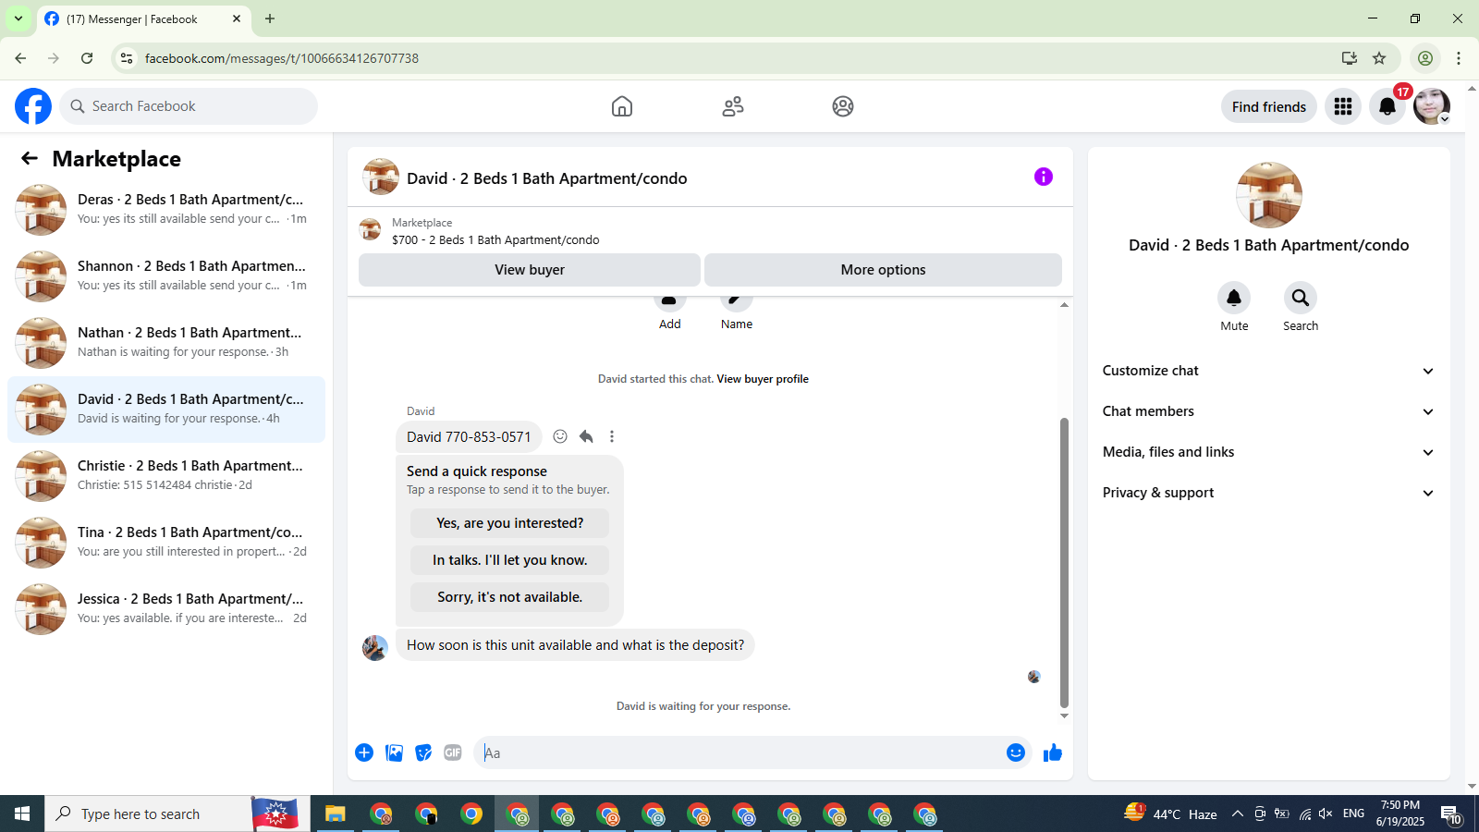This screenshot has height=832, width=1479.
Task: Open the $700 Marketplace listing thumbnail
Action: point(370,230)
